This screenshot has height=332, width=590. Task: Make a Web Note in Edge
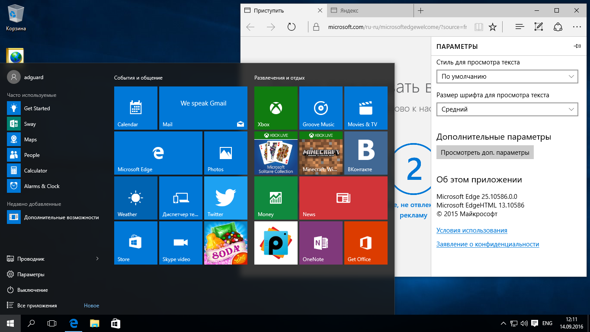pyautogui.click(x=539, y=27)
